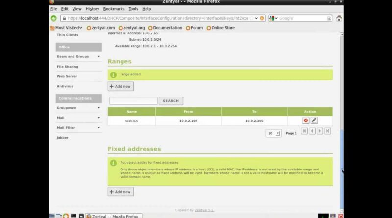Select the 10.0.2.100 From cell
Image resolution: width=392 pixels, height=218 pixels.
tap(188, 121)
